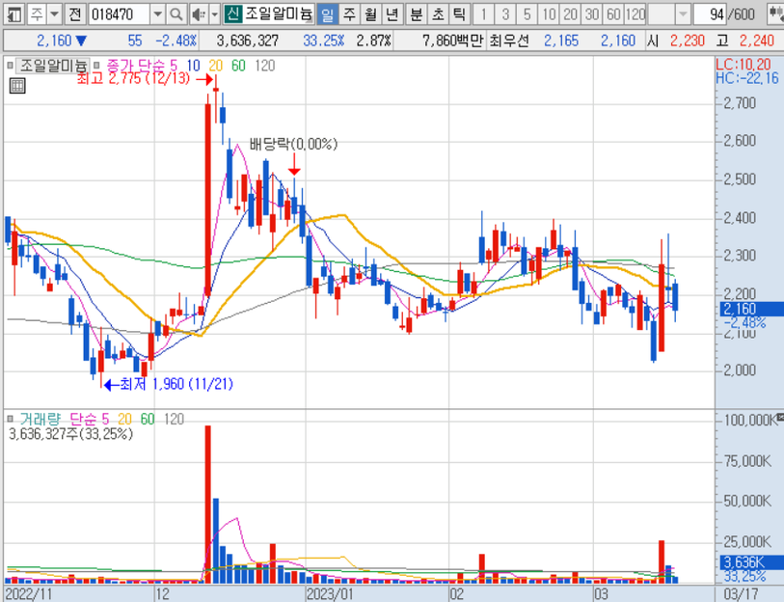Click the volume tag 3,636K on axis
This screenshot has height=602, width=784.
[751, 562]
